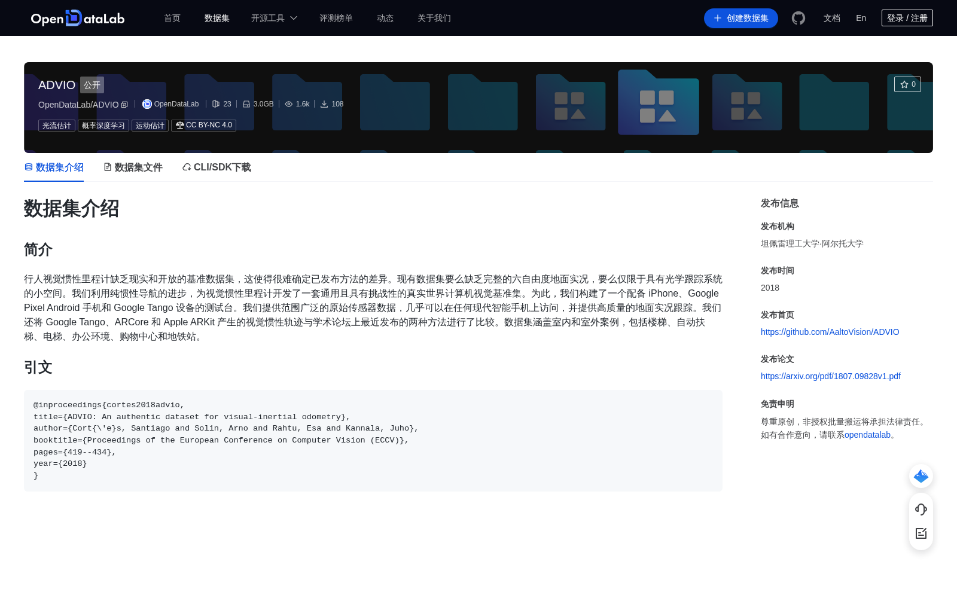Switch to 数据集文件 tab
957x598 pixels.
pyautogui.click(x=133, y=167)
